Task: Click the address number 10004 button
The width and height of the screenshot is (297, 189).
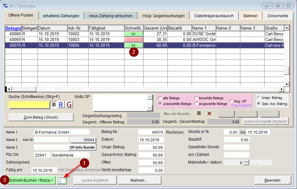Action: (x=83, y=140)
